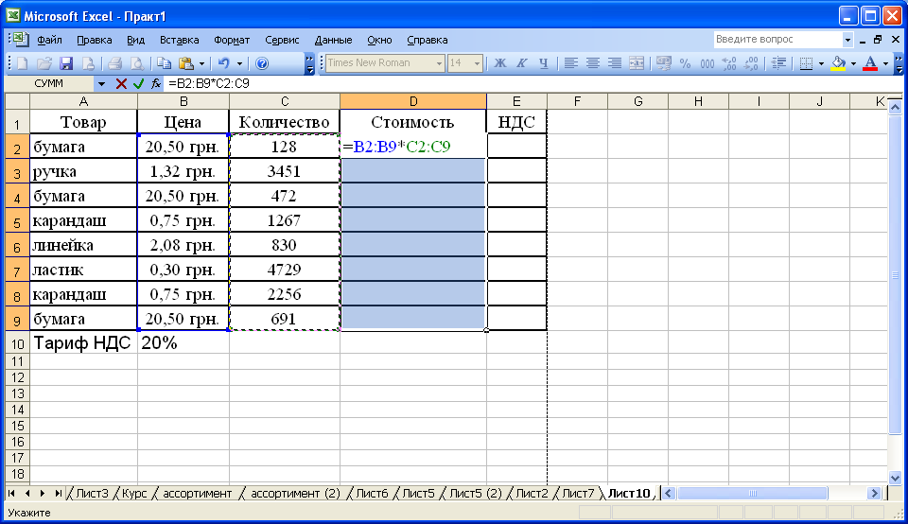Screen dimensions: 908x524
Task: Go to first sheet tab navigation arrow
Action: (x=11, y=494)
